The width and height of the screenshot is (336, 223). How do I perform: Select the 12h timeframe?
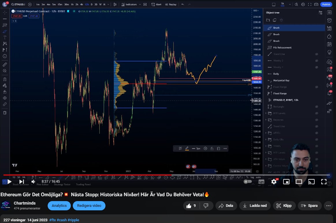click(87, 5)
